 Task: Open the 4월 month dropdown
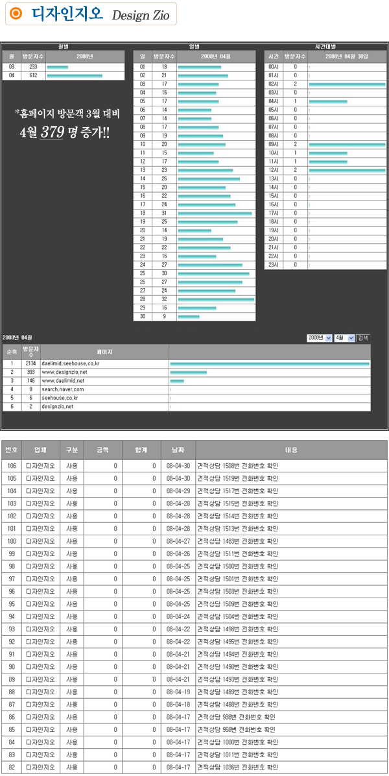coord(344,338)
